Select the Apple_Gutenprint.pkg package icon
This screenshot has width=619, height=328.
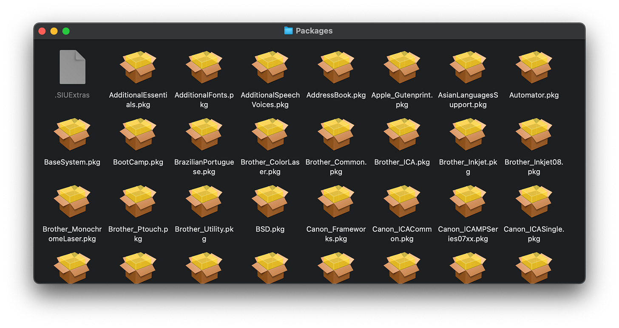(x=402, y=67)
